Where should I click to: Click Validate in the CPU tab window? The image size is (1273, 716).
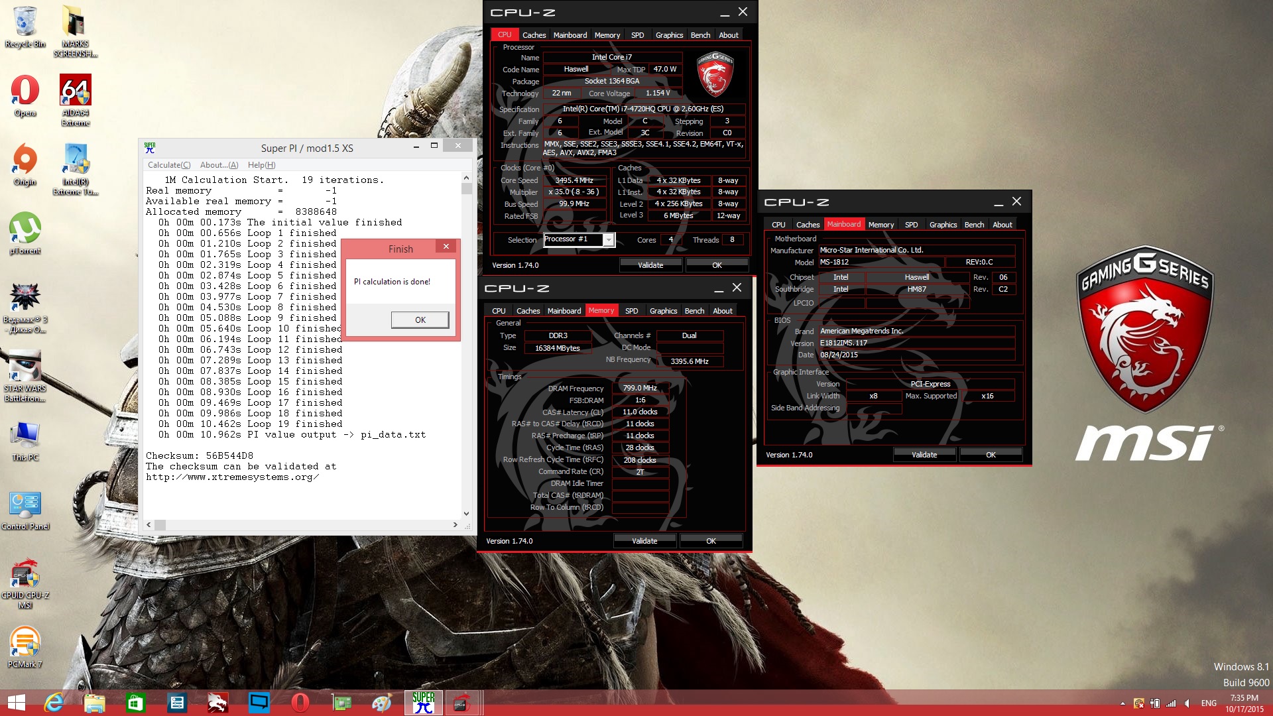click(x=650, y=265)
